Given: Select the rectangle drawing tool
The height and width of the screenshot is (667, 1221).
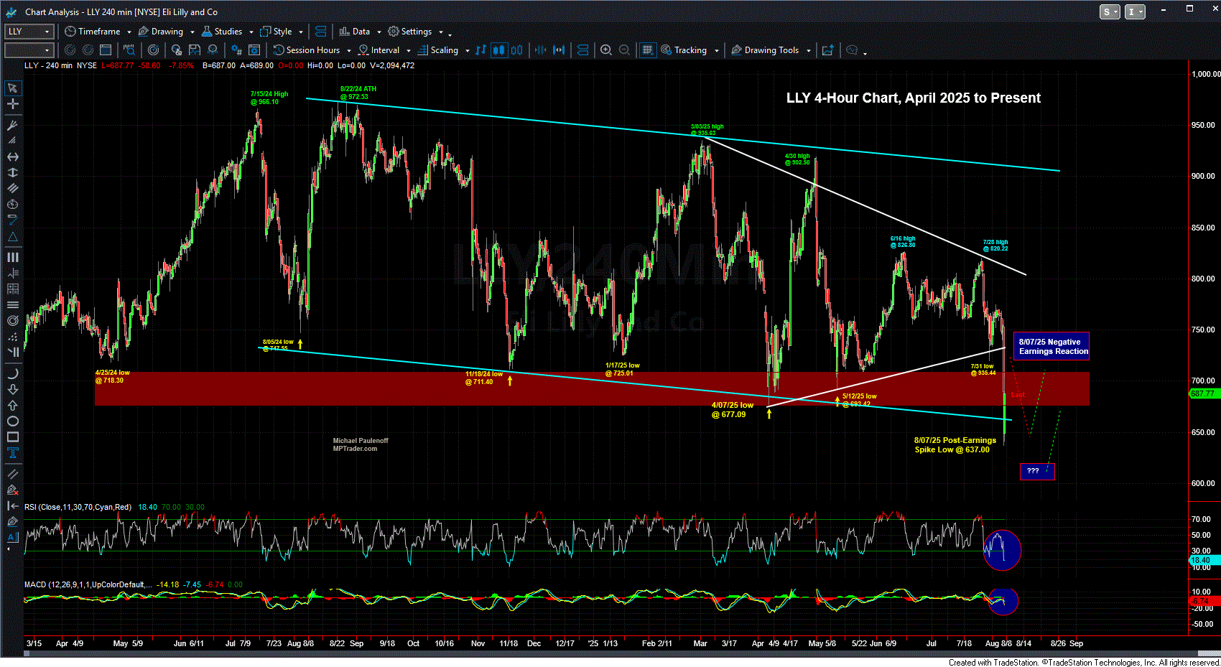Looking at the screenshot, I should (12, 437).
